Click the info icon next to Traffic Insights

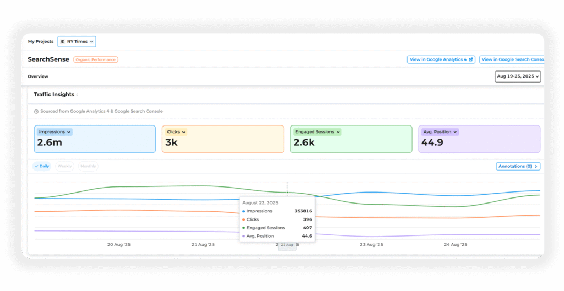77,95
